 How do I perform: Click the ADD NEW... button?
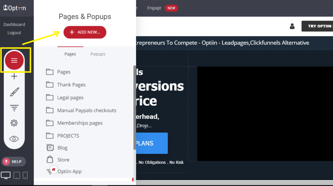(85, 32)
